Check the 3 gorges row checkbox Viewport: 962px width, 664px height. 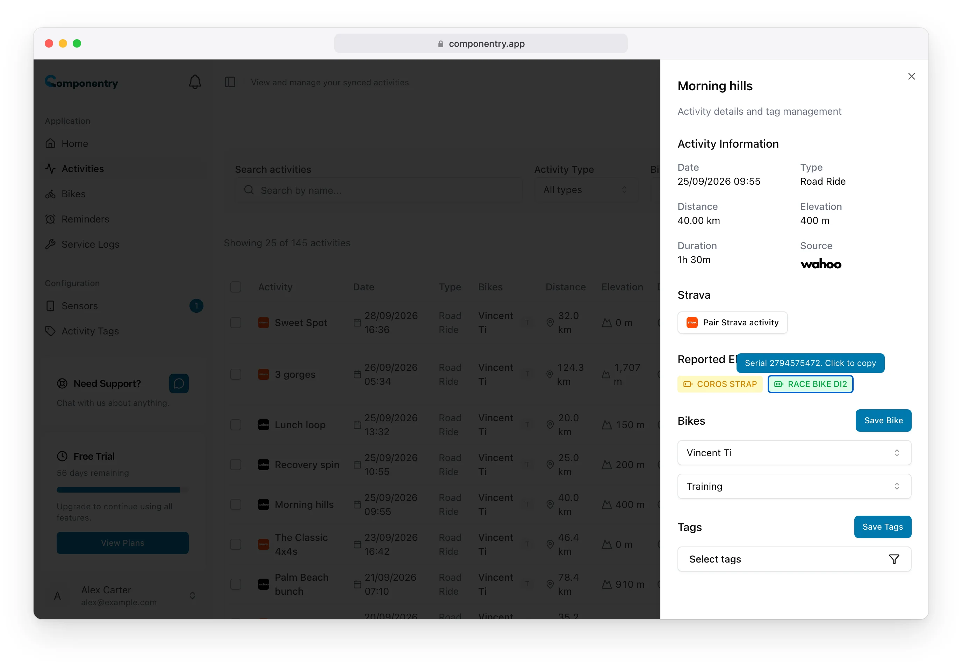236,374
